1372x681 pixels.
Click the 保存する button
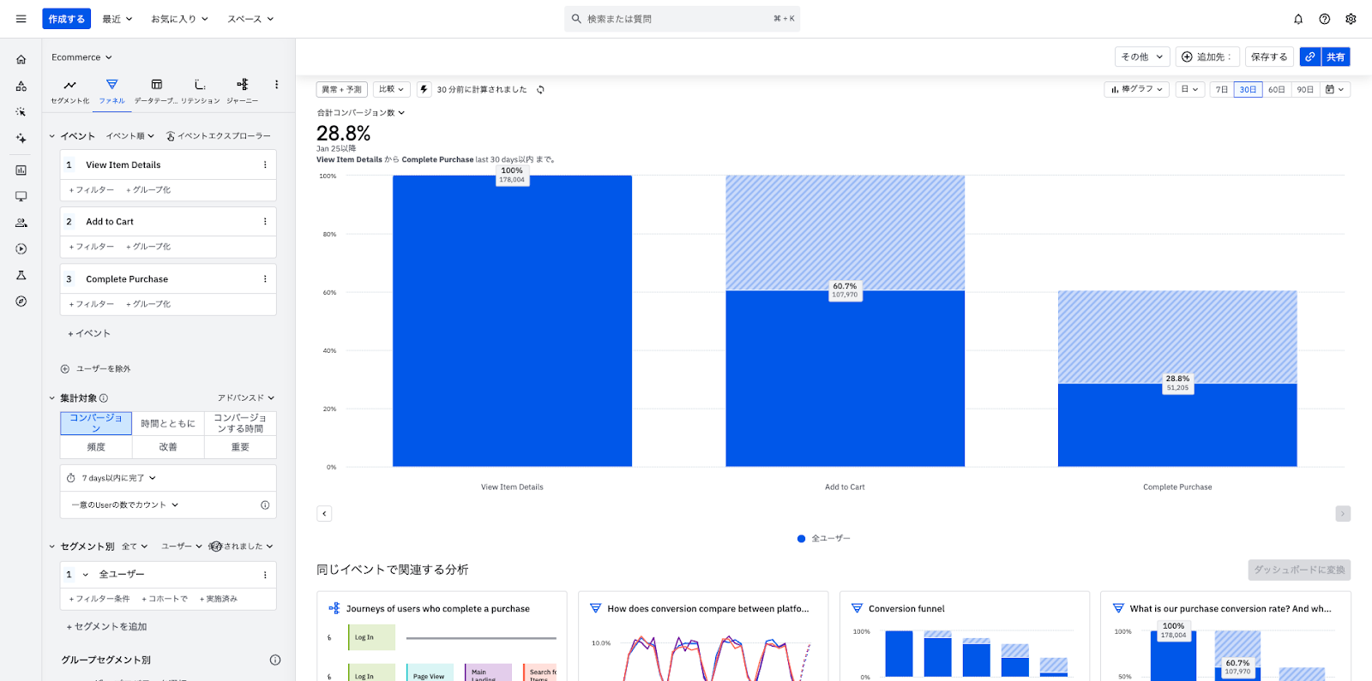[1269, 57]
